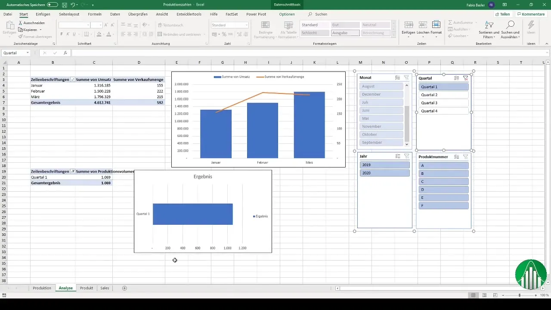Open the Formeln ribbon tab
Image resolution: width=551 pixels, height=310 pixels.
95,14
